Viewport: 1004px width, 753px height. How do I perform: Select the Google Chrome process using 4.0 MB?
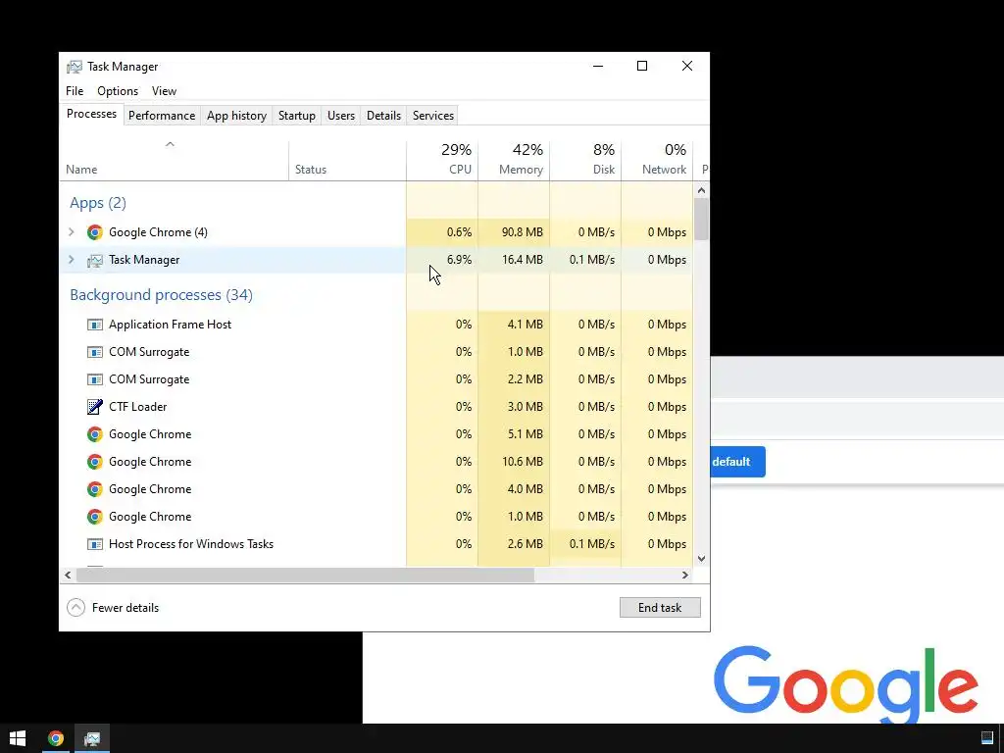[376, 489]
